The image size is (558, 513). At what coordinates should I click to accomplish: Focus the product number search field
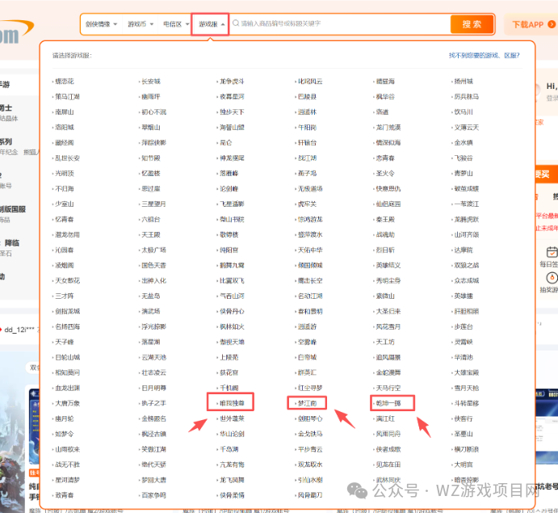tap(340, 23)
